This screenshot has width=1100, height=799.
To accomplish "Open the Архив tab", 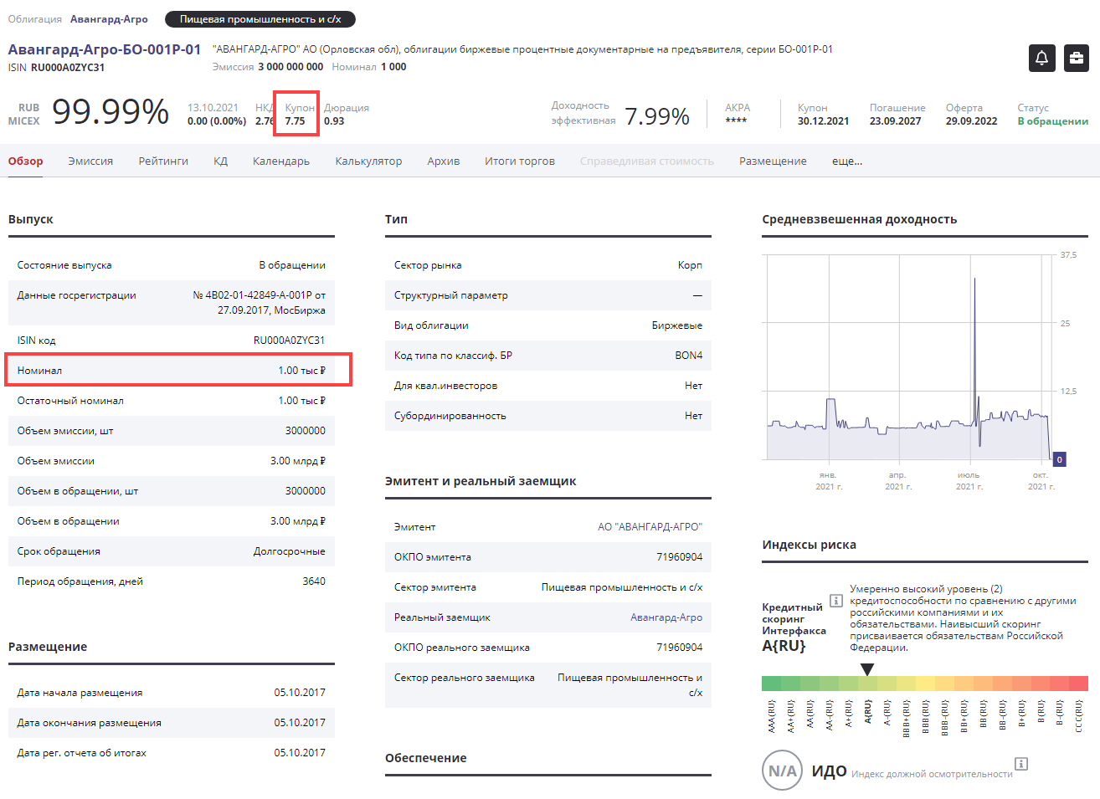I will tap(443, 161).
